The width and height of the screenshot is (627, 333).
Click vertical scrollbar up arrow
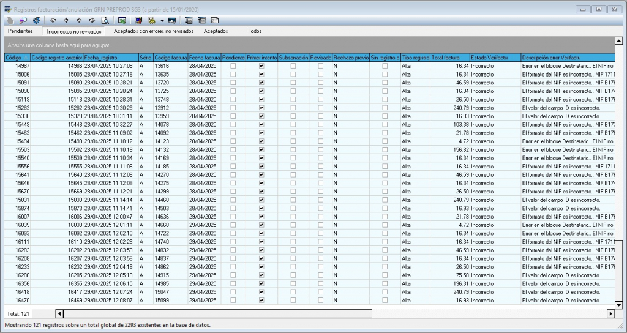pos(618,40)
